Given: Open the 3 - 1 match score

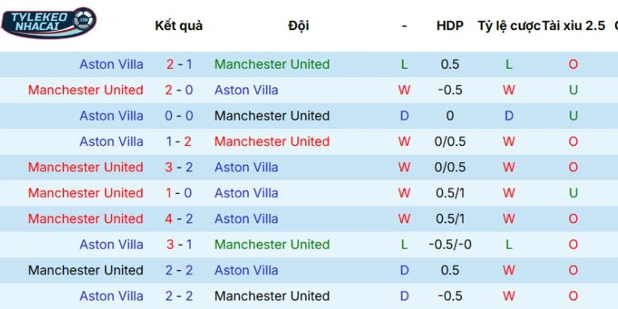Looking at the screenshot, I should tap(178, 244).
